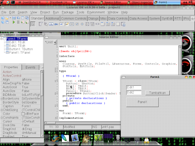Expand the BorderIcons property

tap(2, 99)
